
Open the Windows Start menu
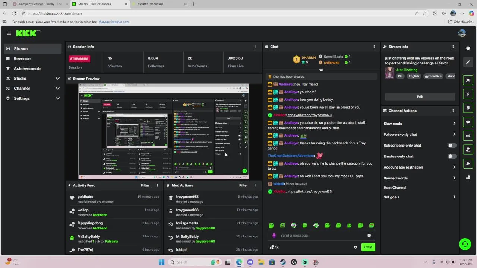(x=161, y=262)
